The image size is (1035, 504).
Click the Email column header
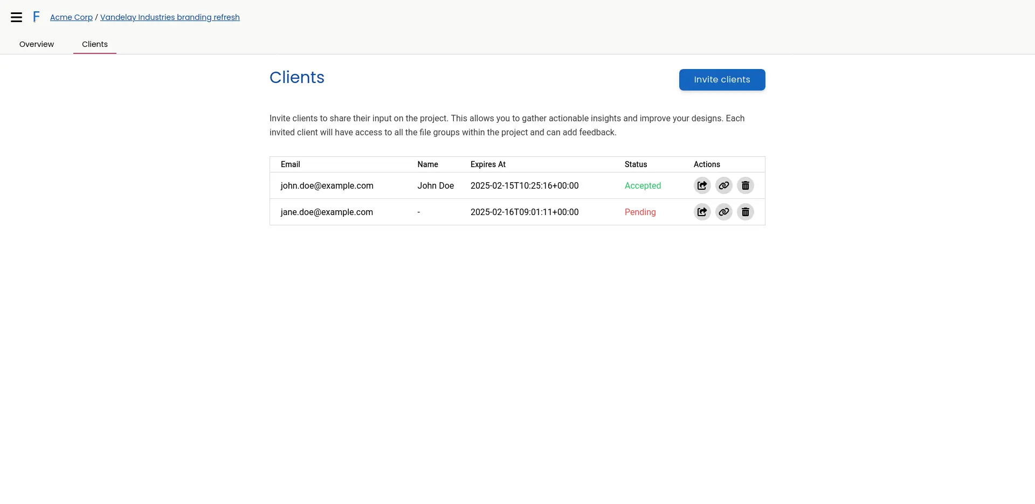(291, 164)
